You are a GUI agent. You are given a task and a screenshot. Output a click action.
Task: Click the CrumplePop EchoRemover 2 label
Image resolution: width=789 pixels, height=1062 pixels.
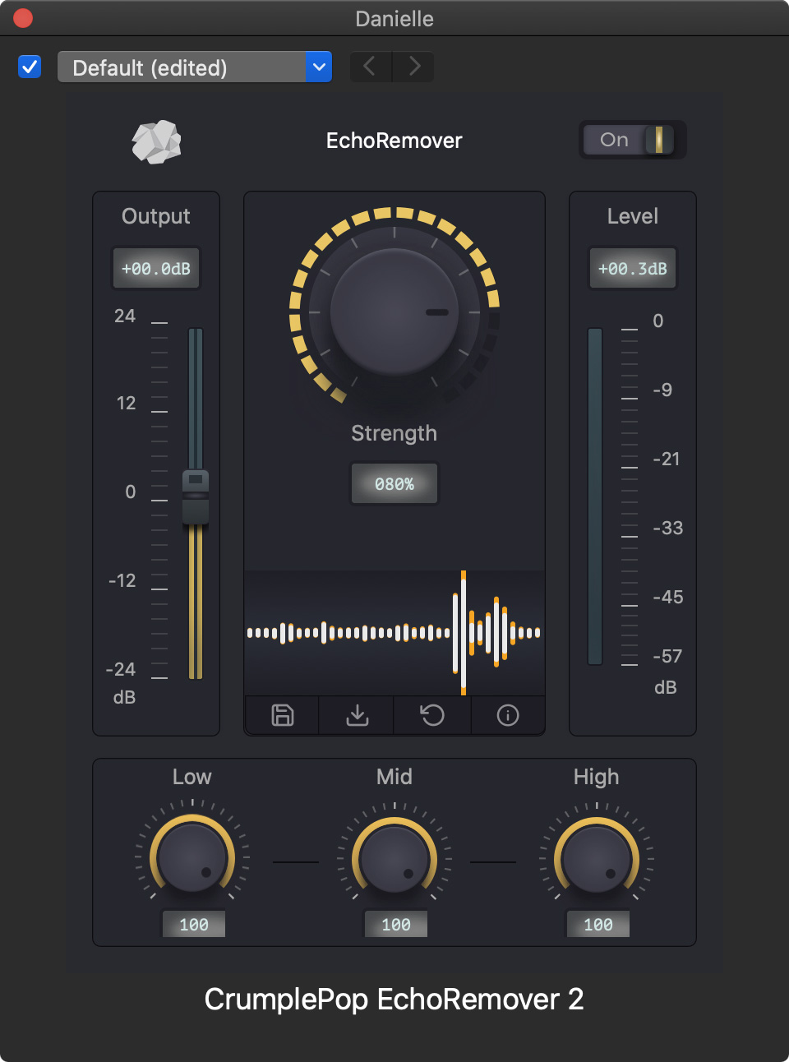tap(394, 1000)
